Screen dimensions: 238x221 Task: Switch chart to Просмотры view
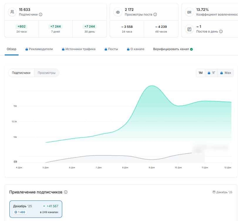tap(46, 73)
